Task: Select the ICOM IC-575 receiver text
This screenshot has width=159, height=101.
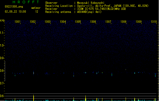Action: coord(101,9)
